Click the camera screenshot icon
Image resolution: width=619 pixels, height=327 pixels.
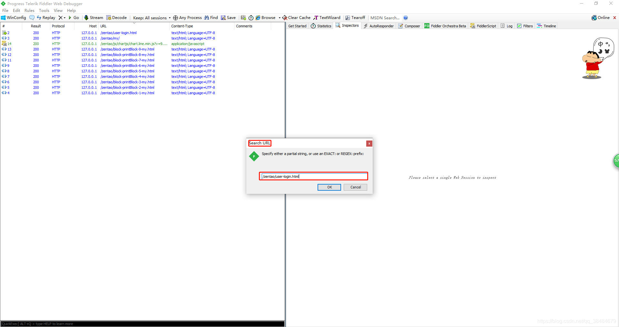click(x=243, y=18)
